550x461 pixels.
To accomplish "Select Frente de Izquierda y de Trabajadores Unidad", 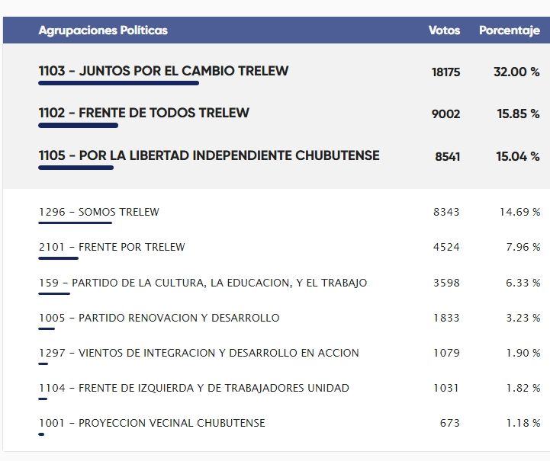I will [194, 388].
